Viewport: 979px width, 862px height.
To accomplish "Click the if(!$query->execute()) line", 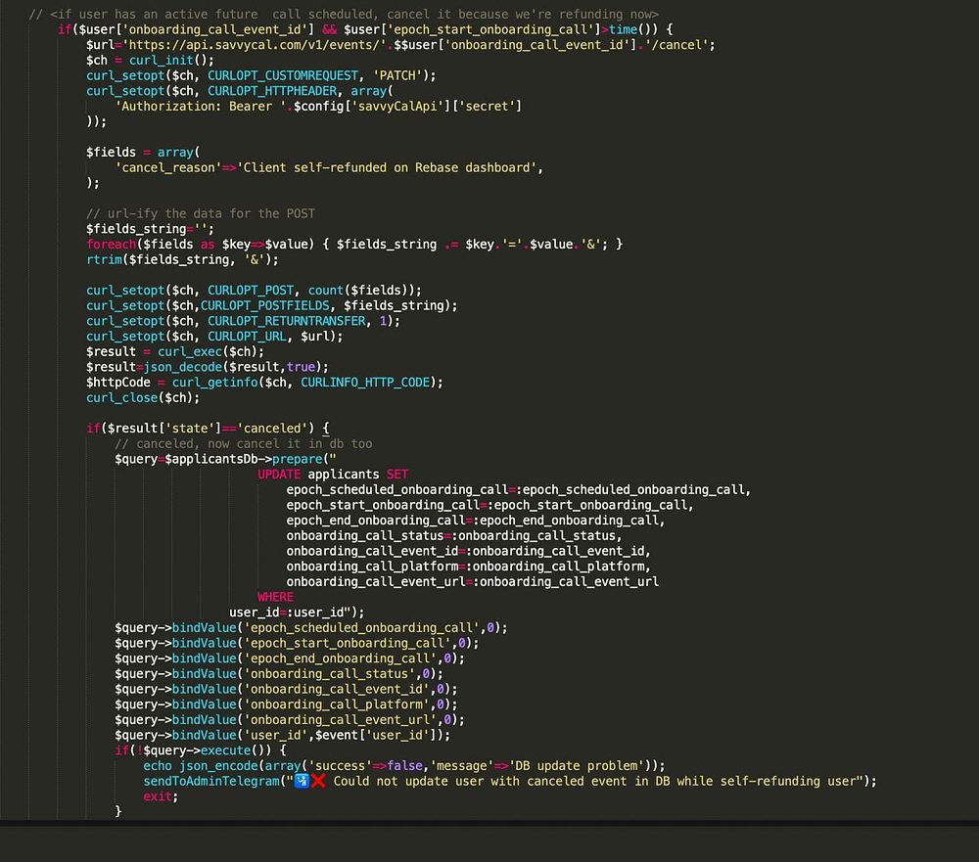I will tap(201, 750).
